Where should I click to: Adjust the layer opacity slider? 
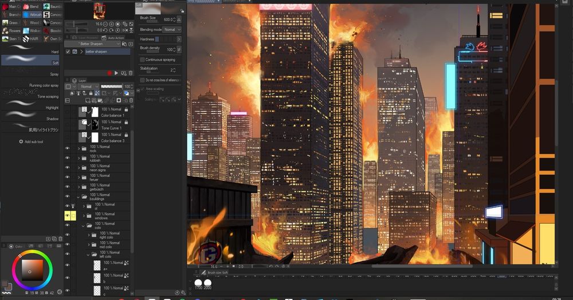pos(112,86)
